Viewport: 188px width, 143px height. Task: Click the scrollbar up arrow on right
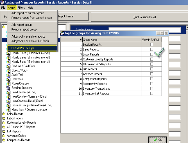point(187,28)
